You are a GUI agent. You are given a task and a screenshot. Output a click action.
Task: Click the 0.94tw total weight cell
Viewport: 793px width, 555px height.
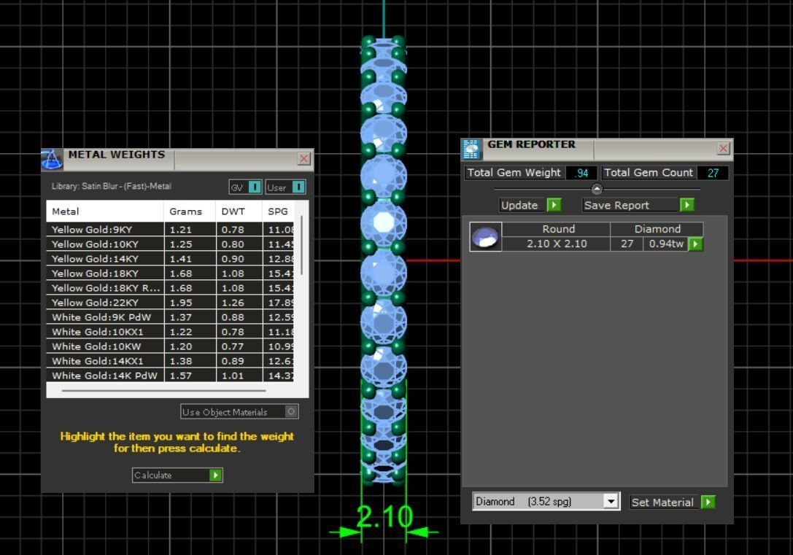(x=666, y=244)
